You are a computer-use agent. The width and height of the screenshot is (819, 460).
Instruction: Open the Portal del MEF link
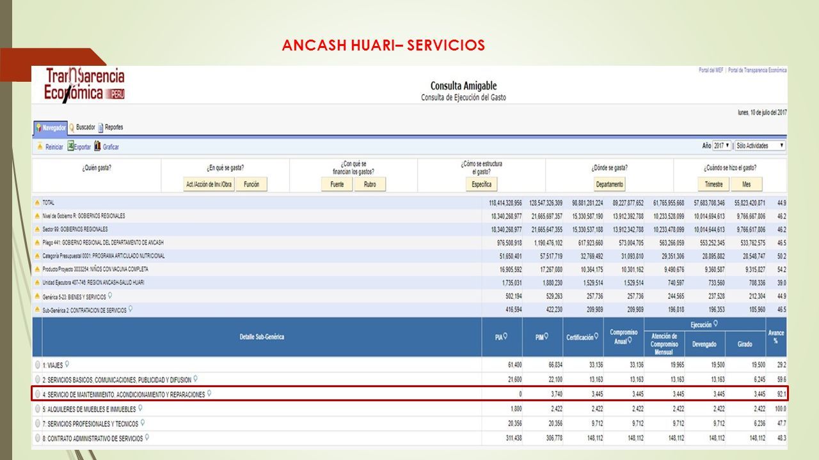click(x=712, y=70)
